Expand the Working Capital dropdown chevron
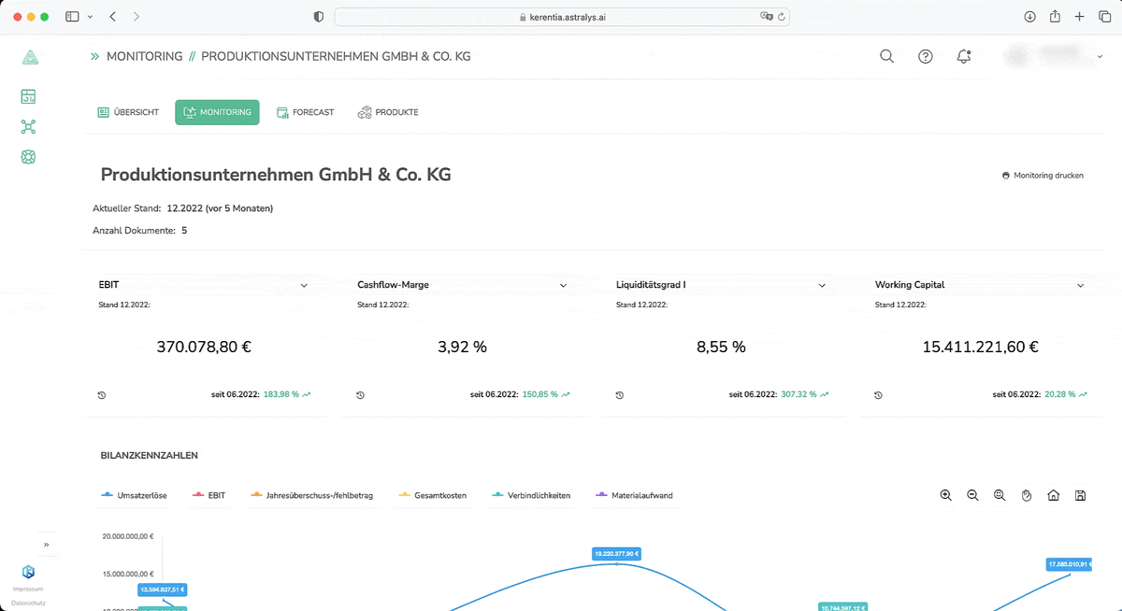 (1081, 286)
